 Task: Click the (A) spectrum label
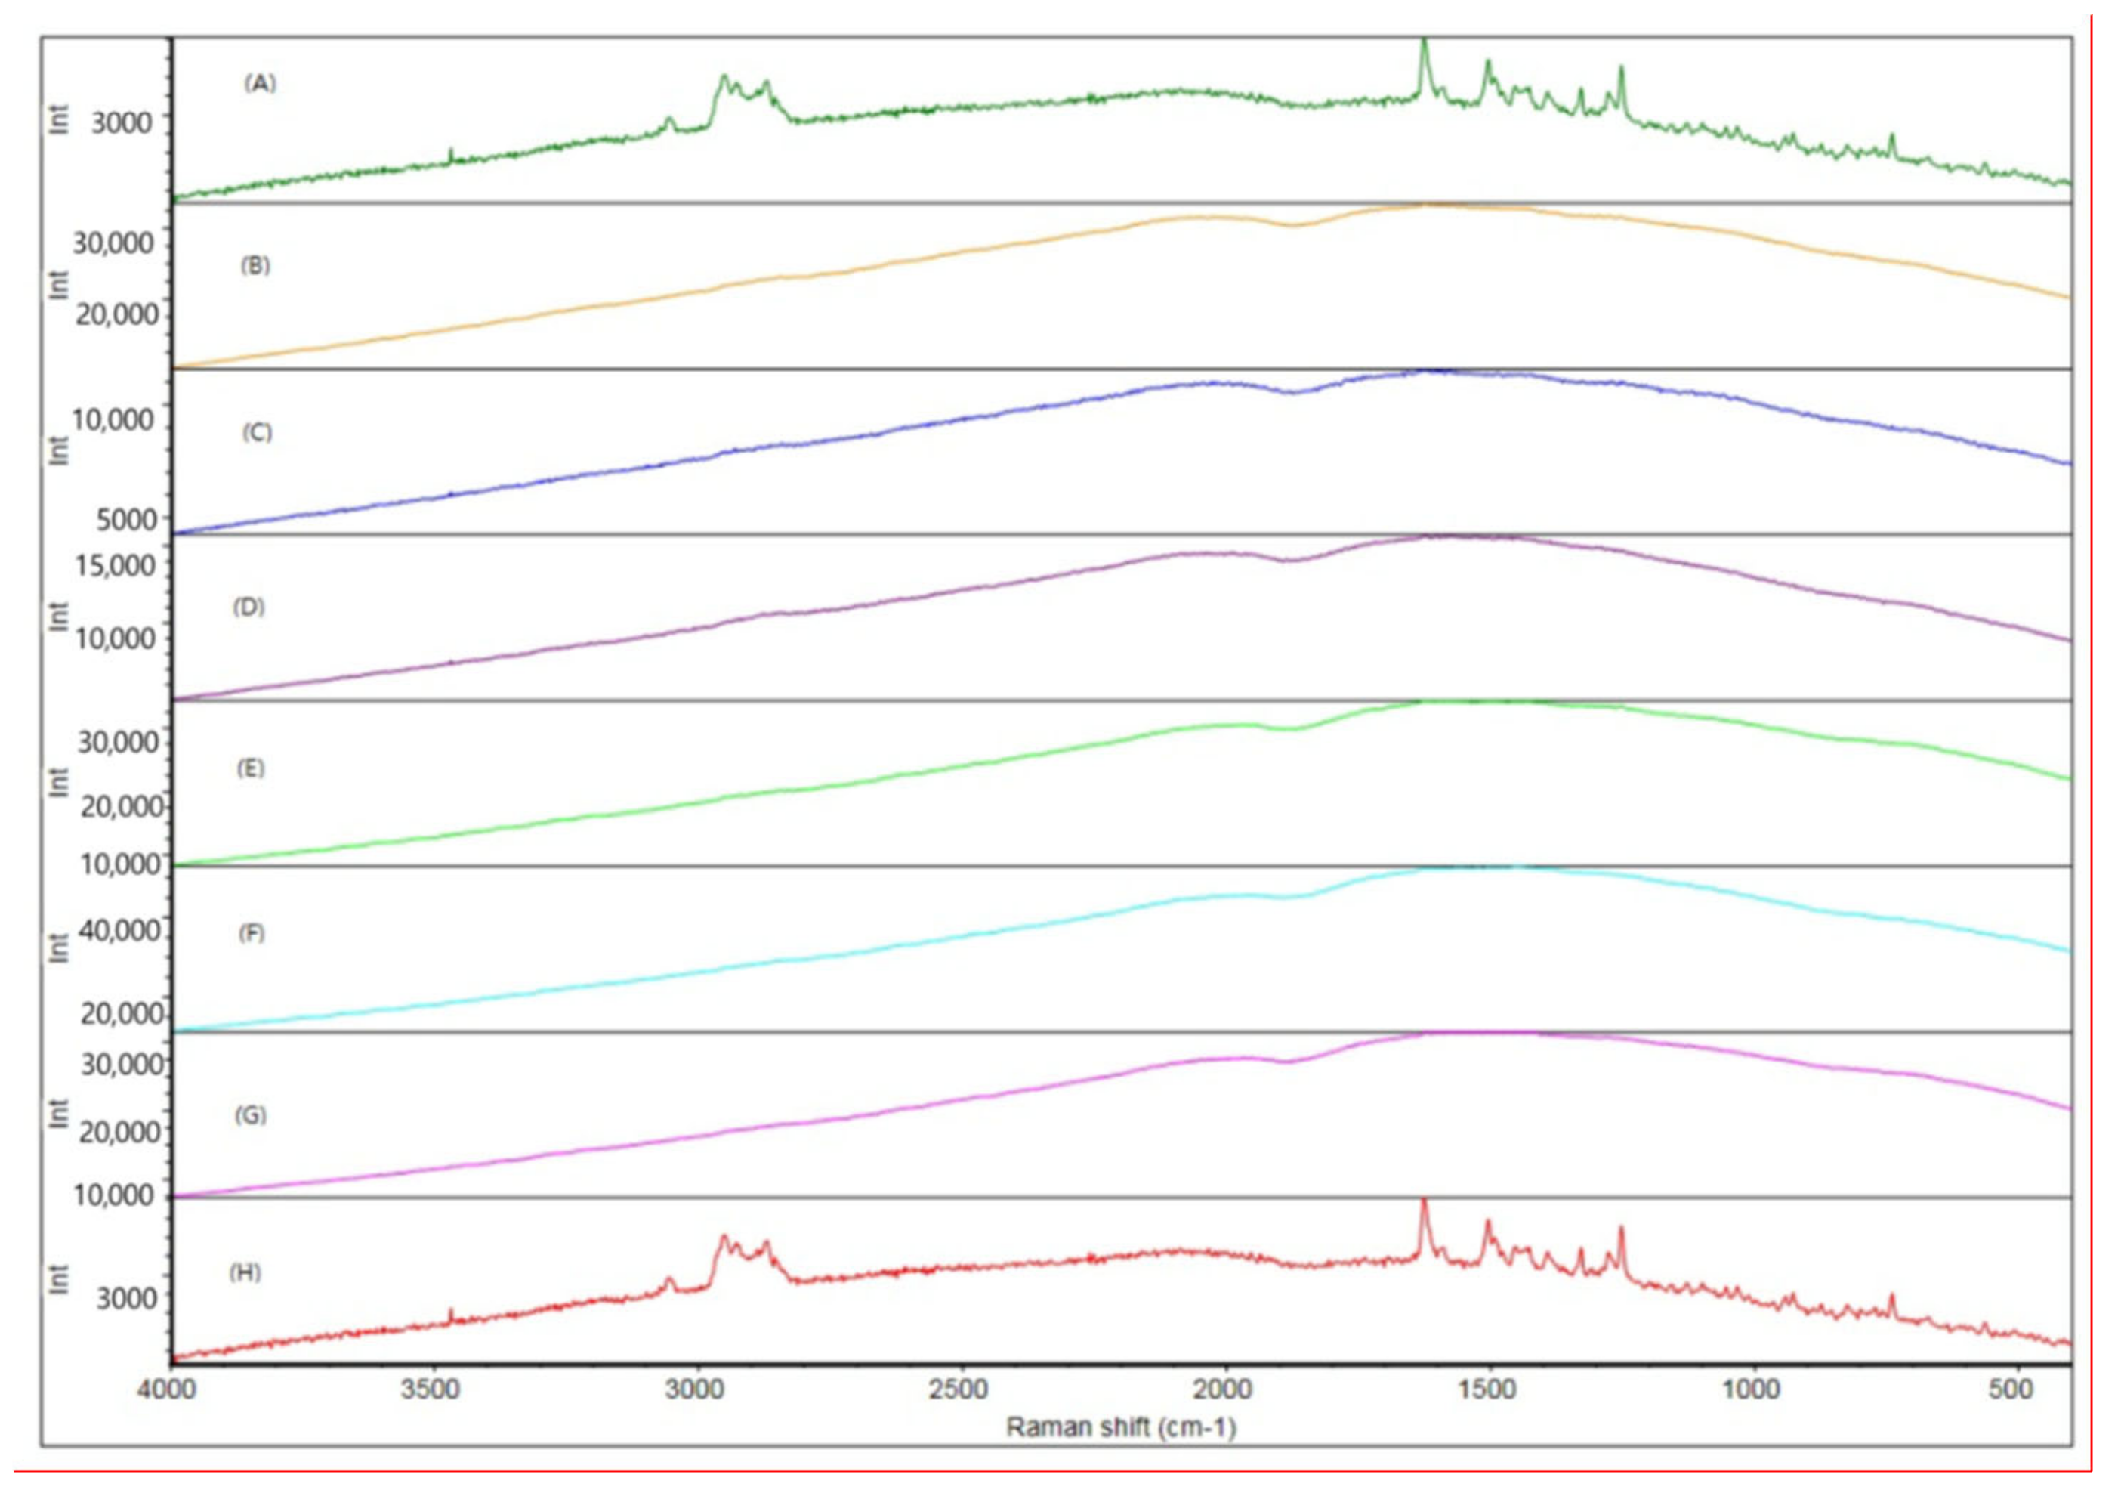[x=260, y=83]
